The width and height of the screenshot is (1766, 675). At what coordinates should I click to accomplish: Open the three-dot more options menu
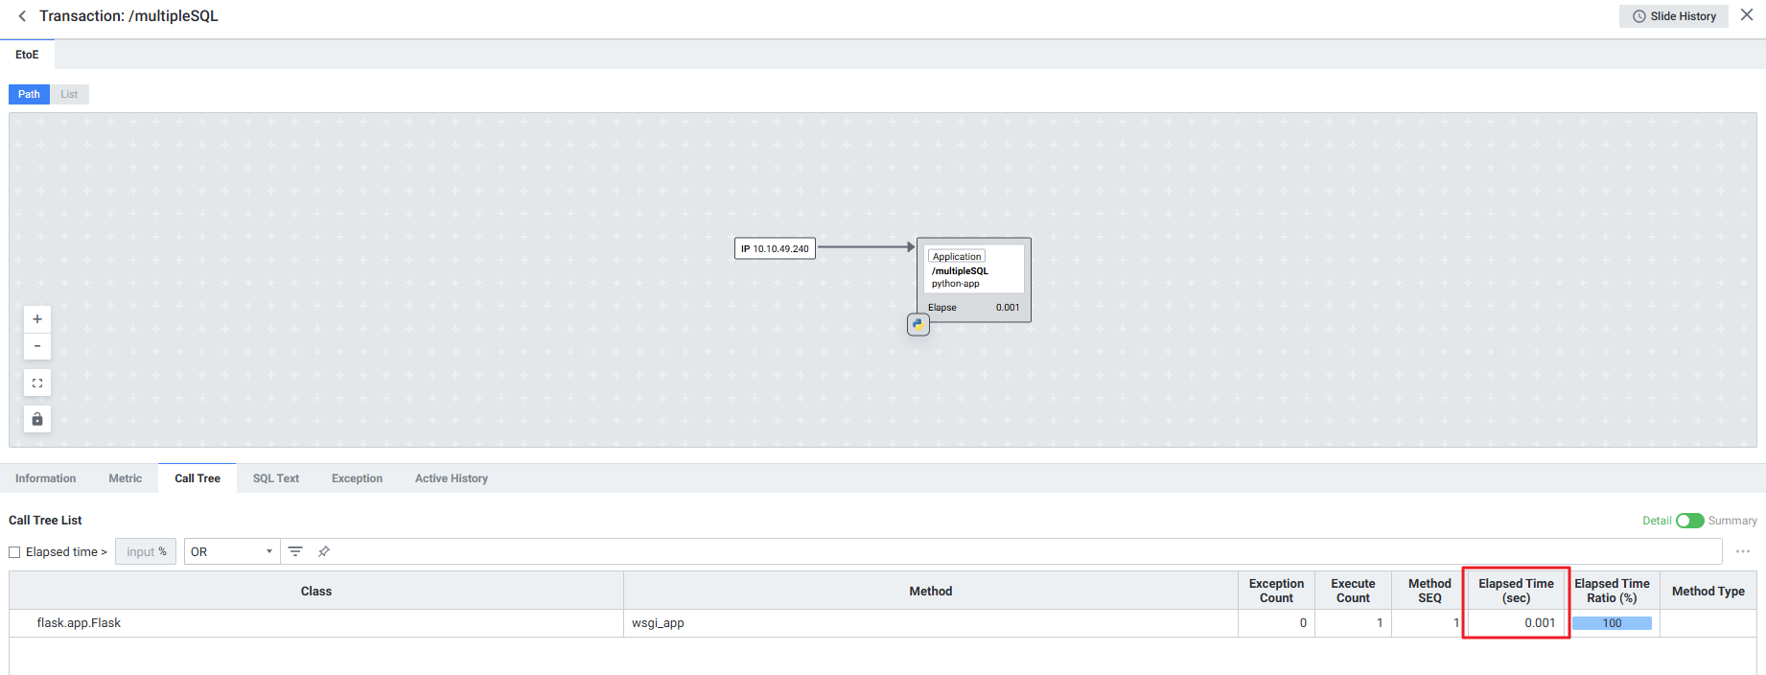1742,551
